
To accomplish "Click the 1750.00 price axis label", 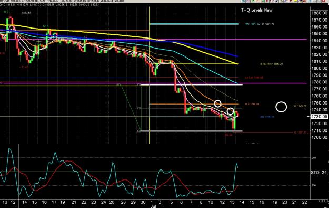I will (x=320, y=103).
